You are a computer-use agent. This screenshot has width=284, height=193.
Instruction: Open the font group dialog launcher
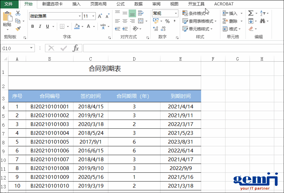pyautogui.click(x=109, y=38)
